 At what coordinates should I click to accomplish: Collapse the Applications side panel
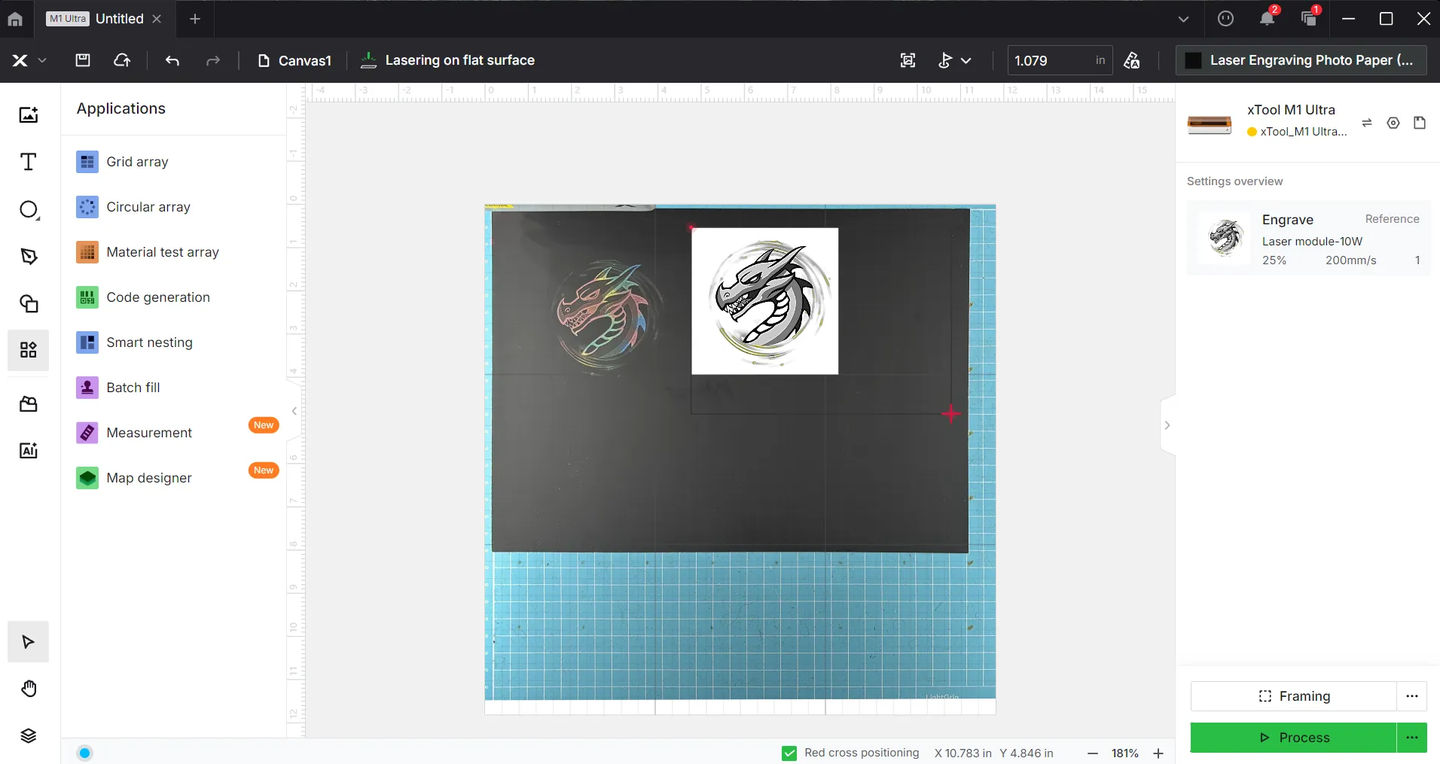click(x=294, y=411)
